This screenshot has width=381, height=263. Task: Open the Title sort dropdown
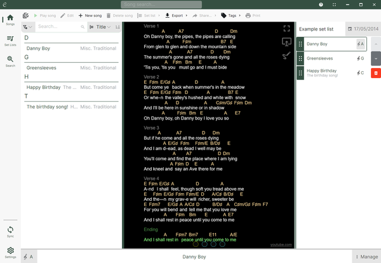(x=100, y=27)
